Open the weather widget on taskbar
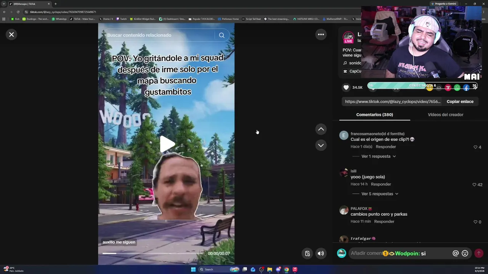The image size is (488, 274). [x=13, y=269]
